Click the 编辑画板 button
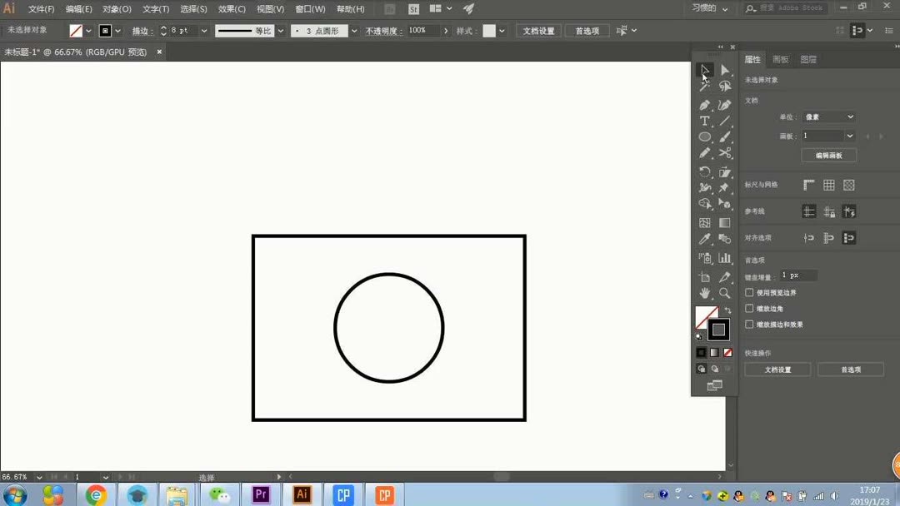Image resolution: width=900 pixels, height=506 pixels. (x=829, y=155)
